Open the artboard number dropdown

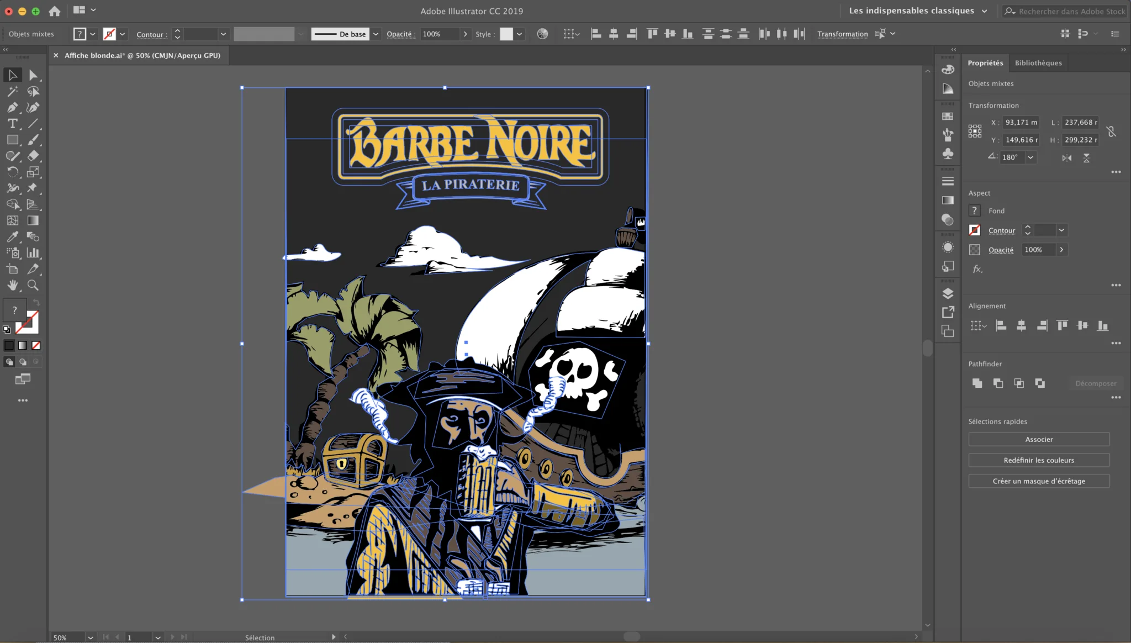158,637
